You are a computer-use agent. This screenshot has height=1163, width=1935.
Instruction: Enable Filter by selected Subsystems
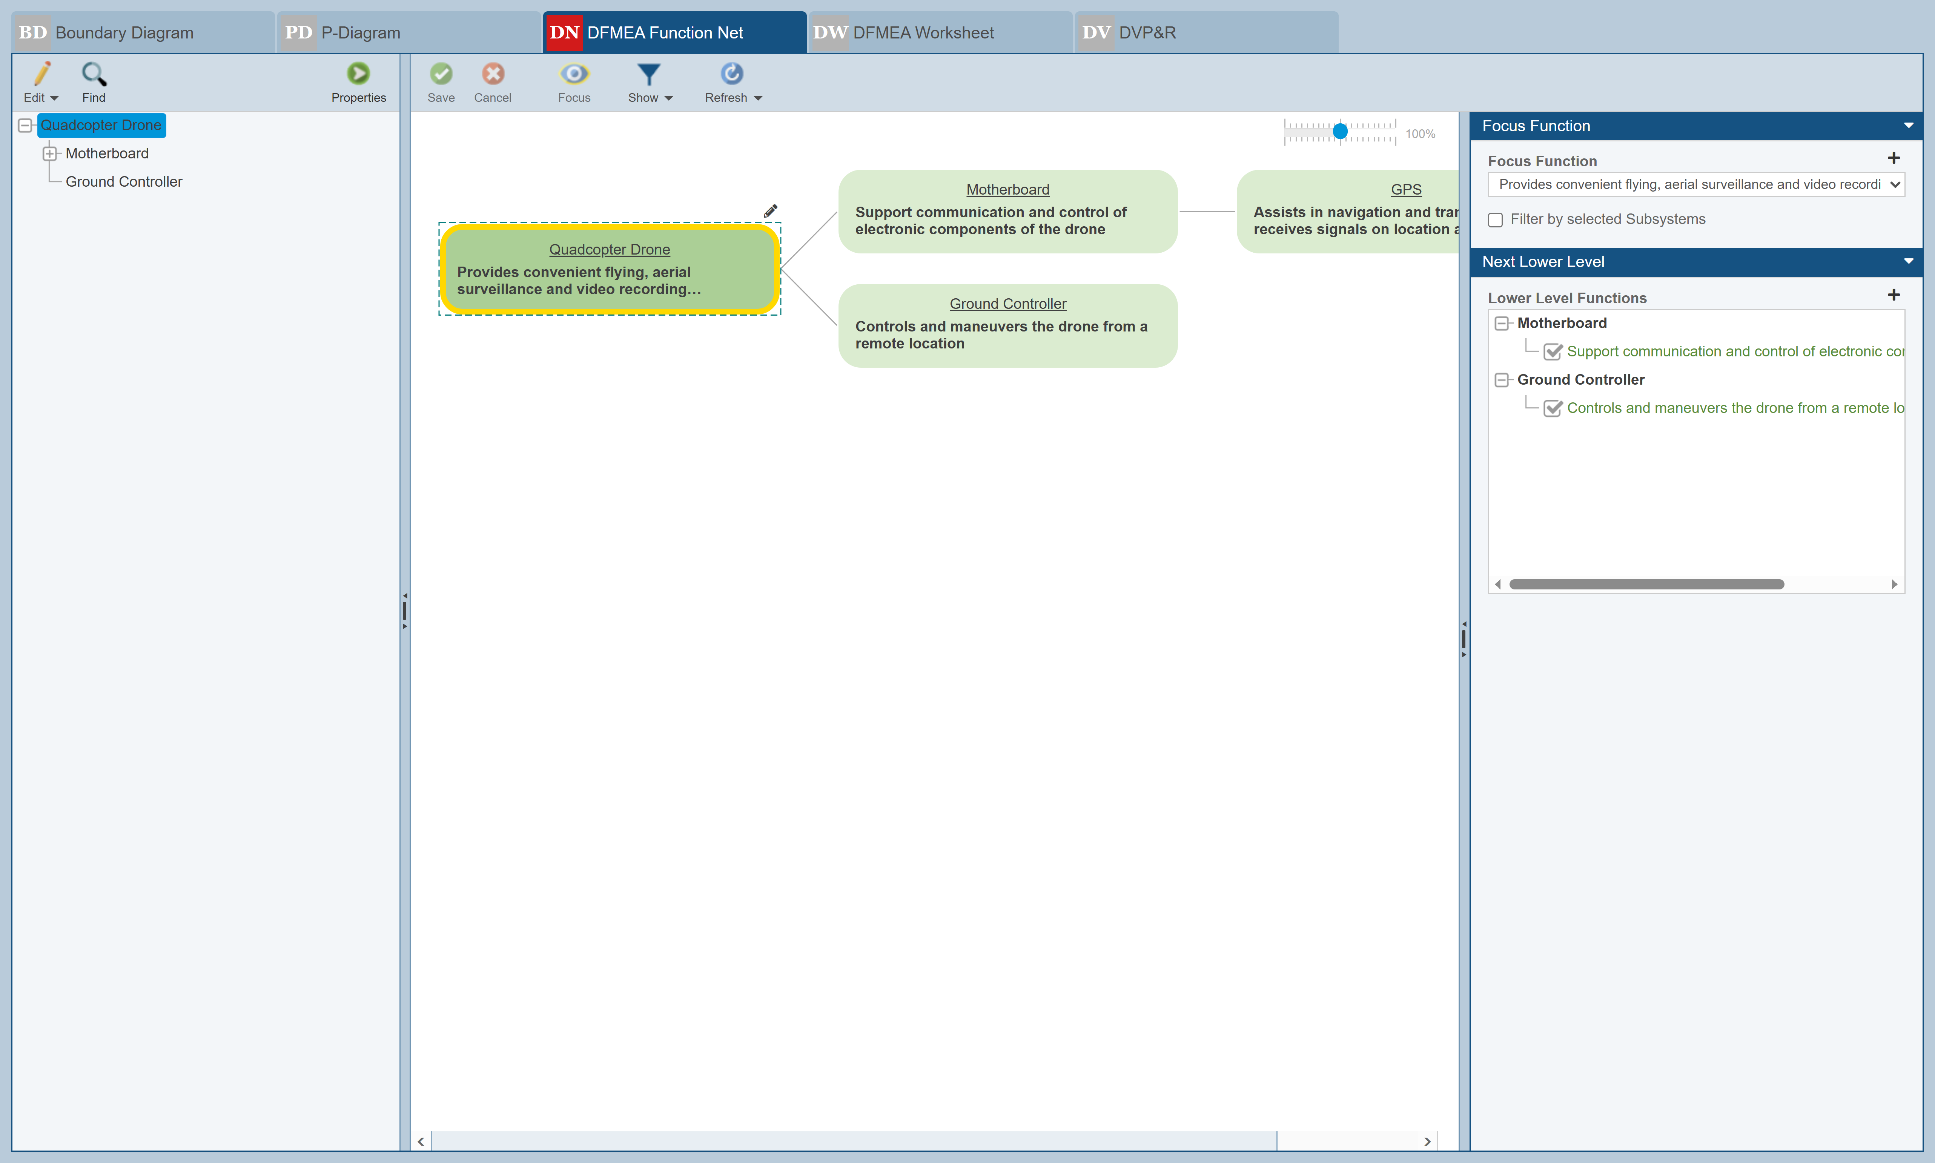[1495, 220]
